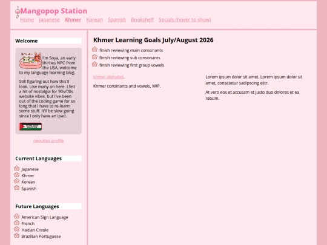Screen dimensions: 327x245
Task: Click text 'finish reviewing sub consonants'
Action: point(130,57)
